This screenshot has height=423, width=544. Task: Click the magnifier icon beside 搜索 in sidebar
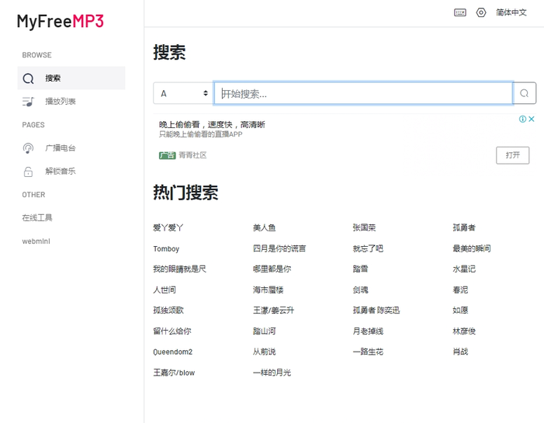[29, 78]
